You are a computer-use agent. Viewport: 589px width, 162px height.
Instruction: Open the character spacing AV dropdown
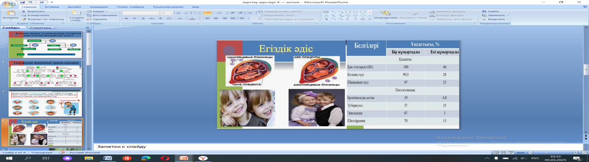pos(170,18)
